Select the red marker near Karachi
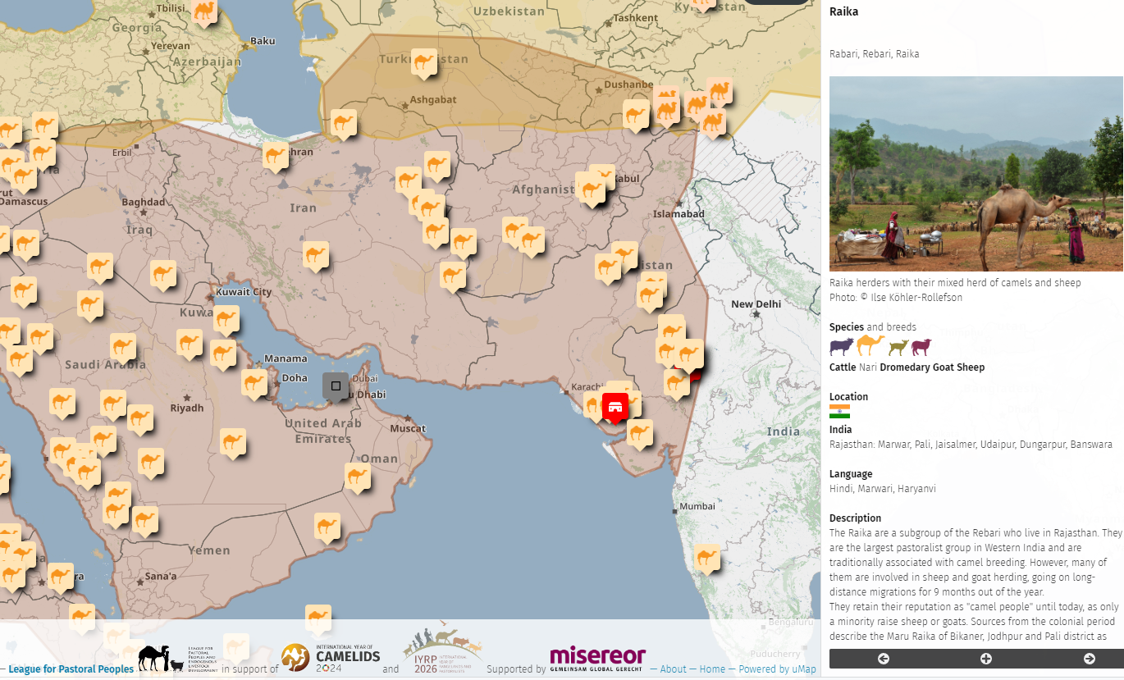The width and height of the screenshot is (1124, 680). coord(615,406)
